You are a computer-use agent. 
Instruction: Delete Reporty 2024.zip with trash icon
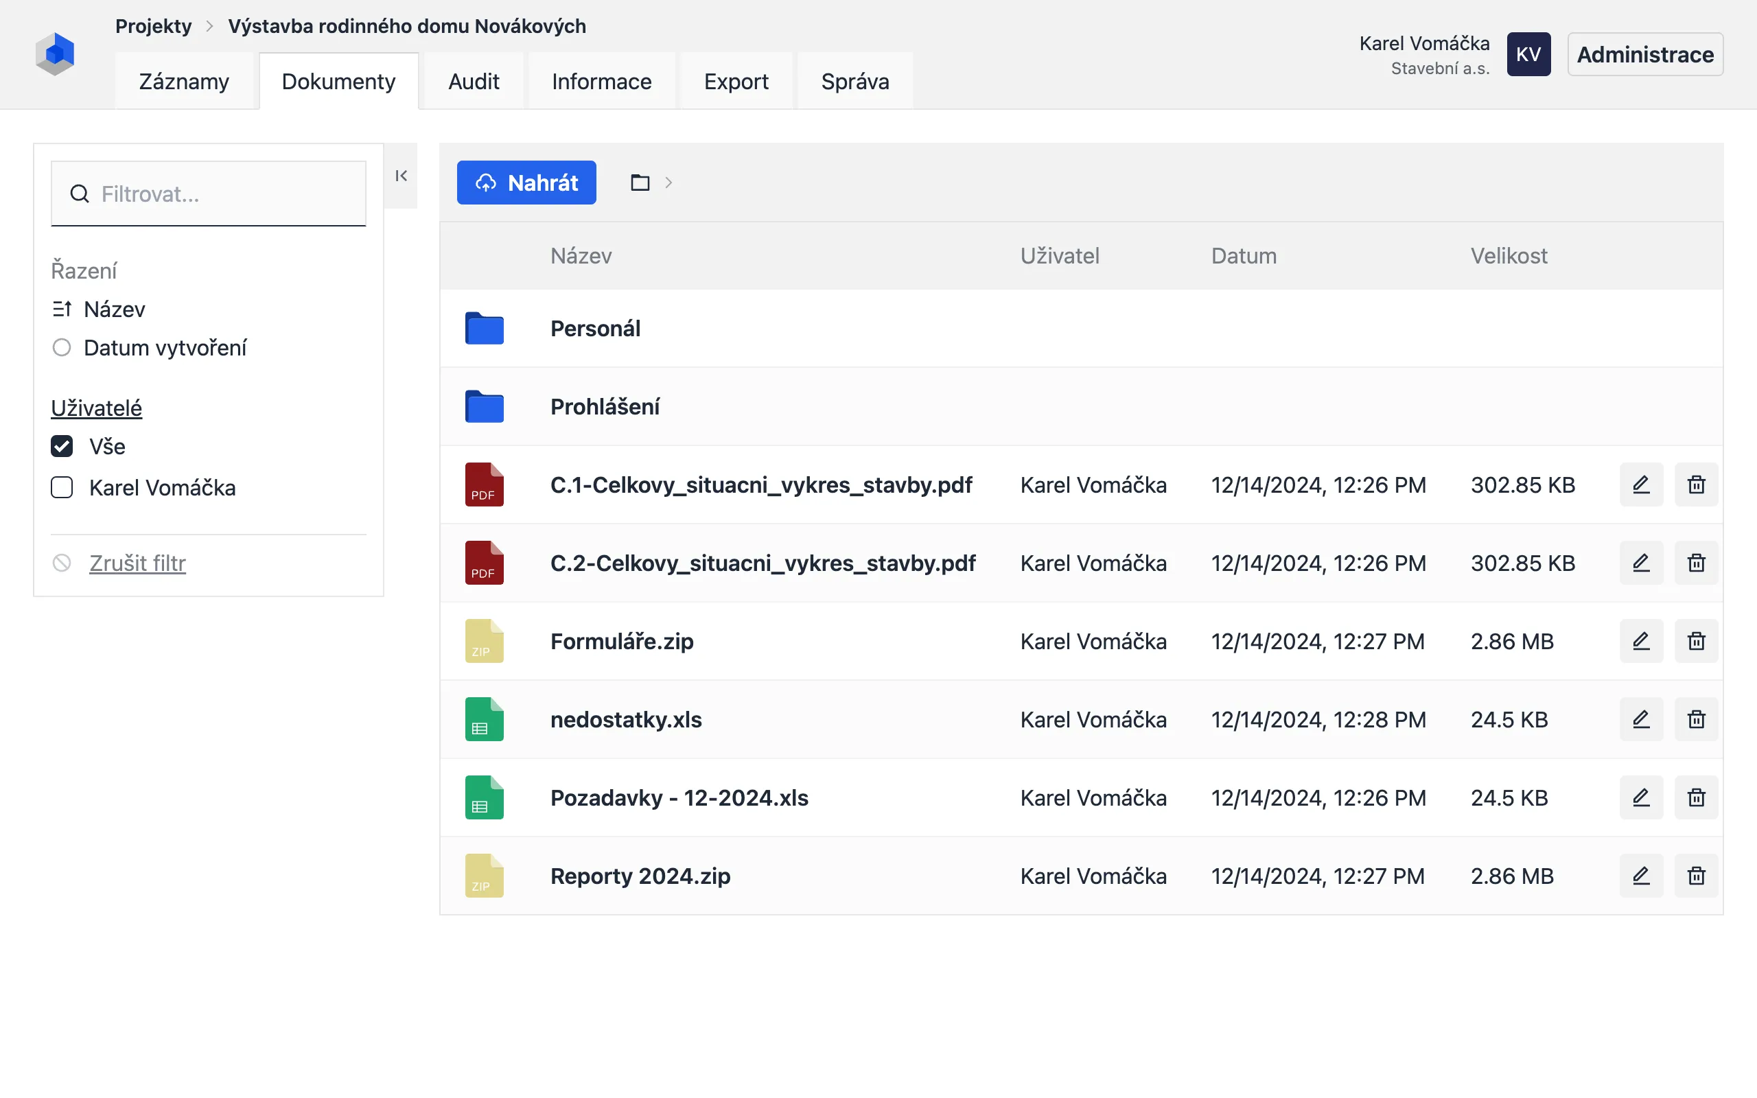pos(1696,876)
